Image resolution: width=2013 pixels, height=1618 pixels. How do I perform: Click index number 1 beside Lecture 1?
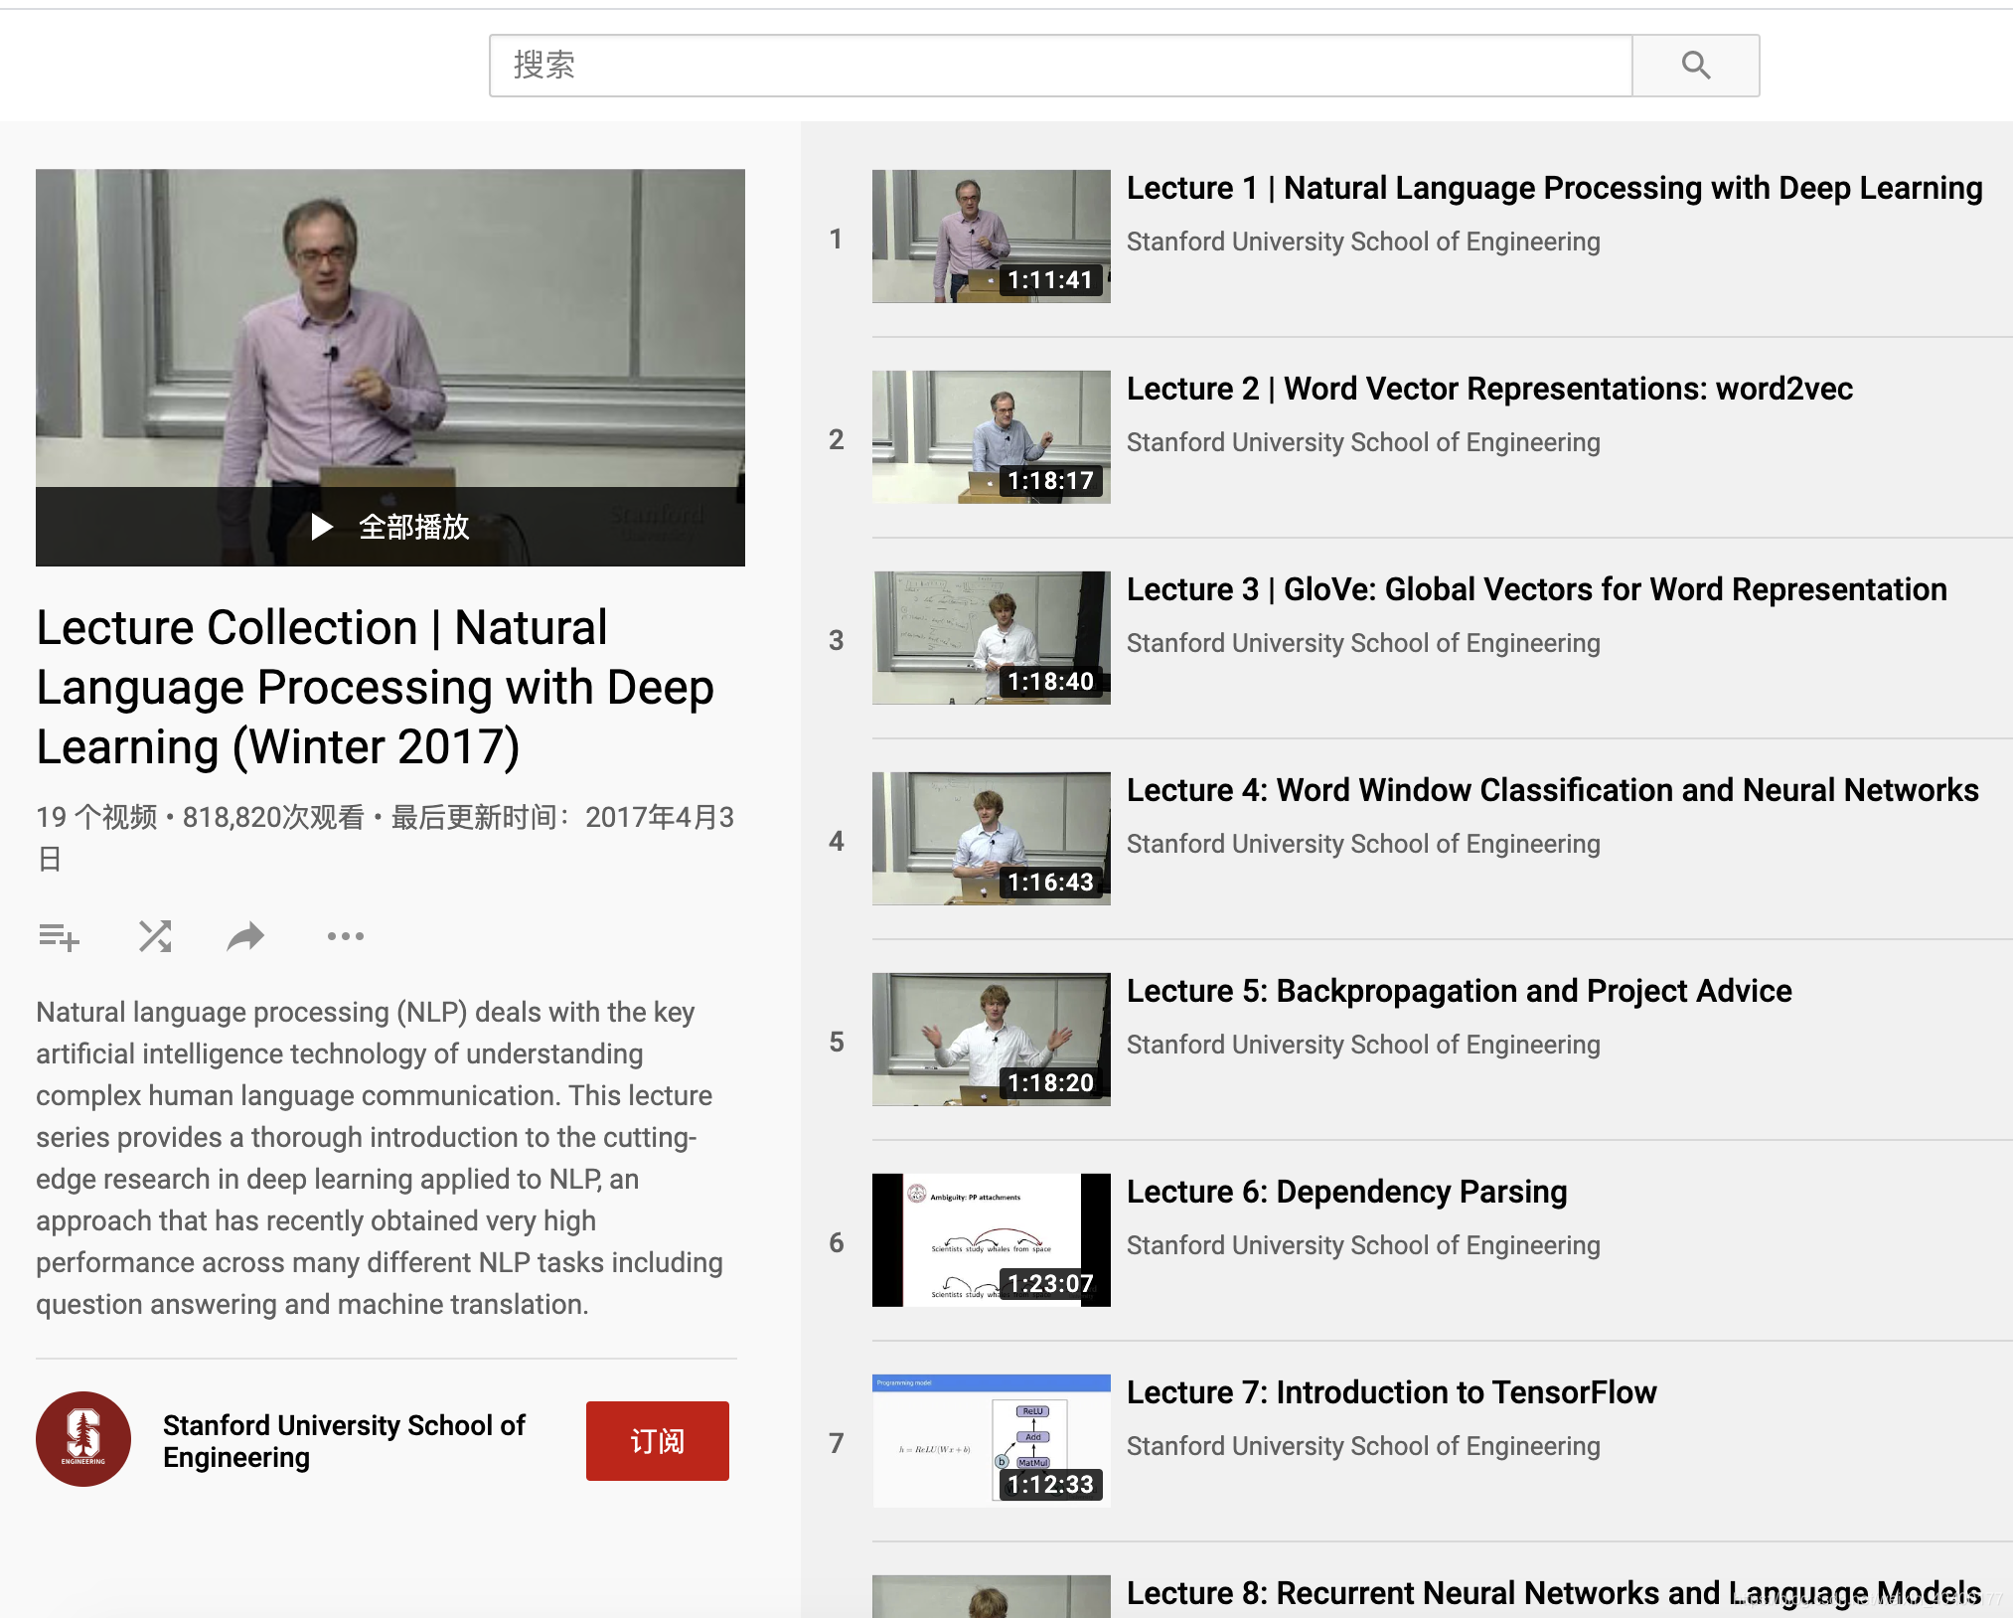pyautogui.click(x=836, y=239)
